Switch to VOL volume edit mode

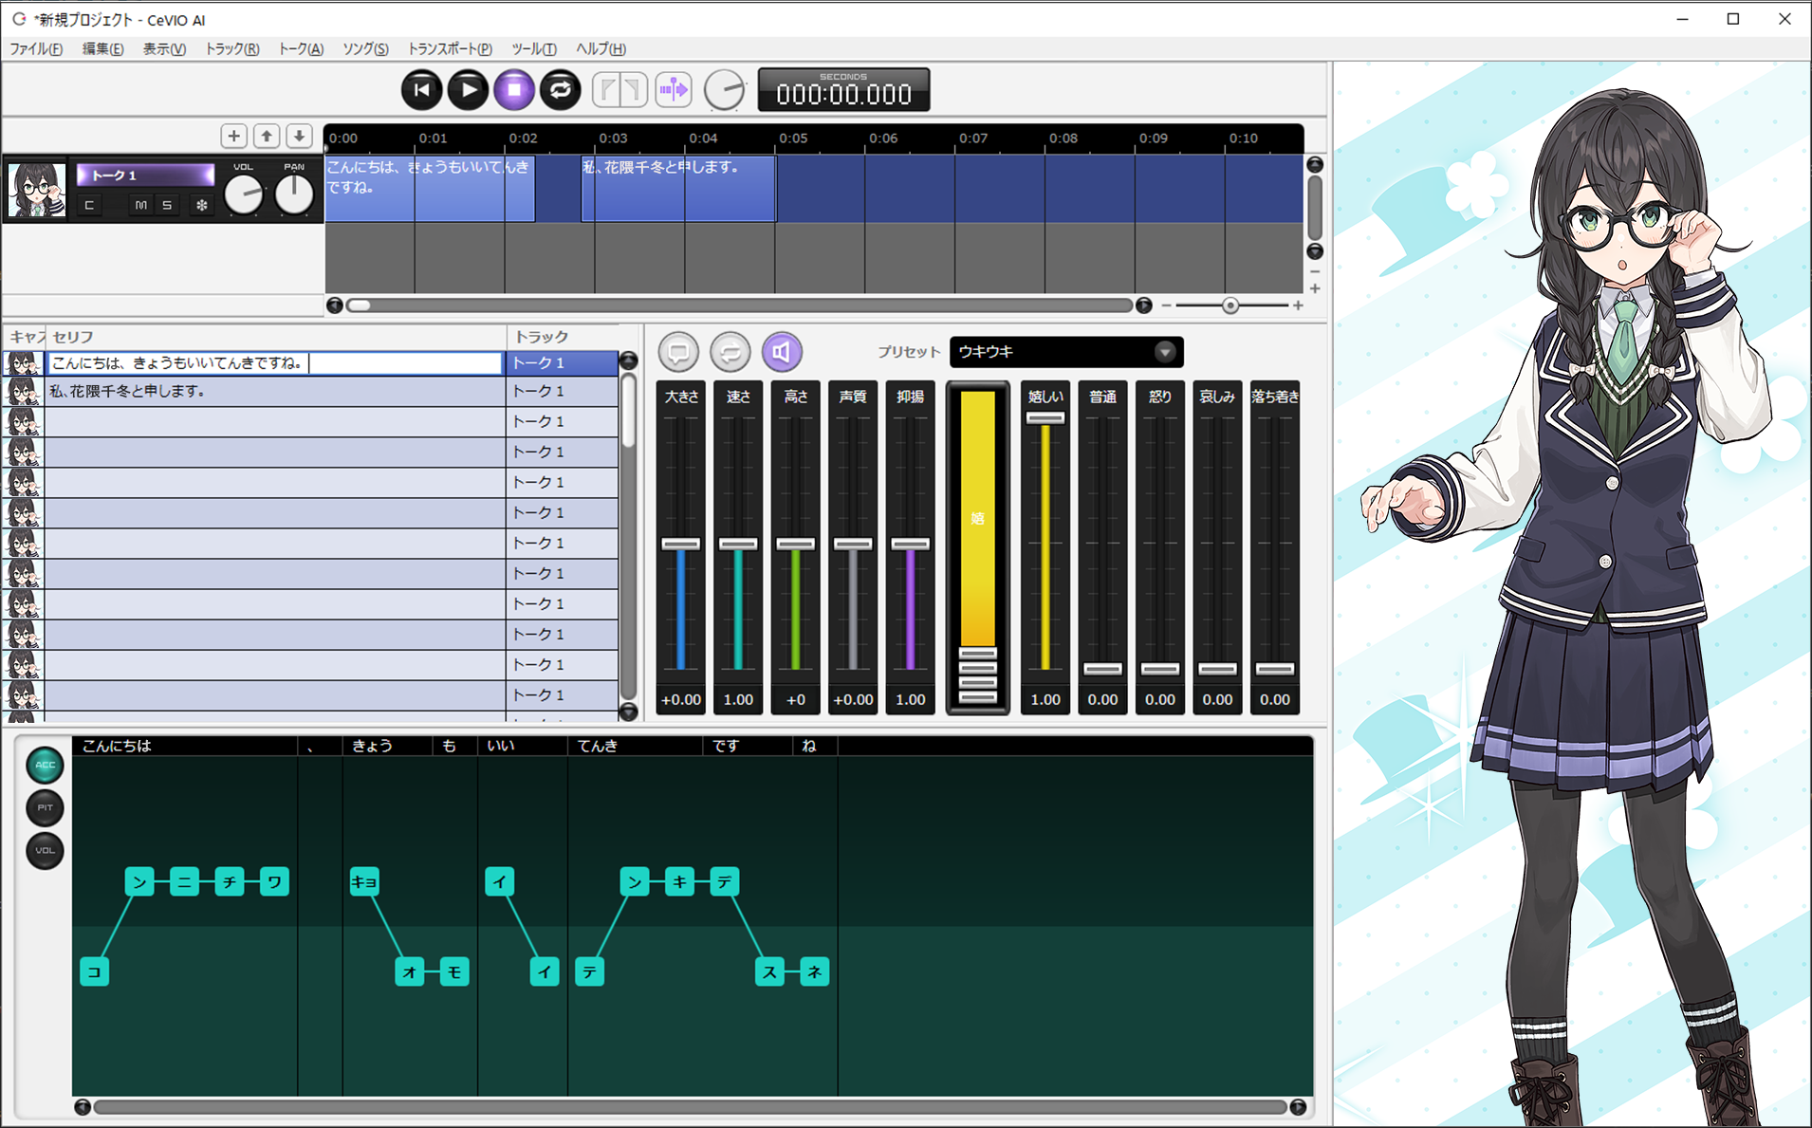[x=45, y=850]
